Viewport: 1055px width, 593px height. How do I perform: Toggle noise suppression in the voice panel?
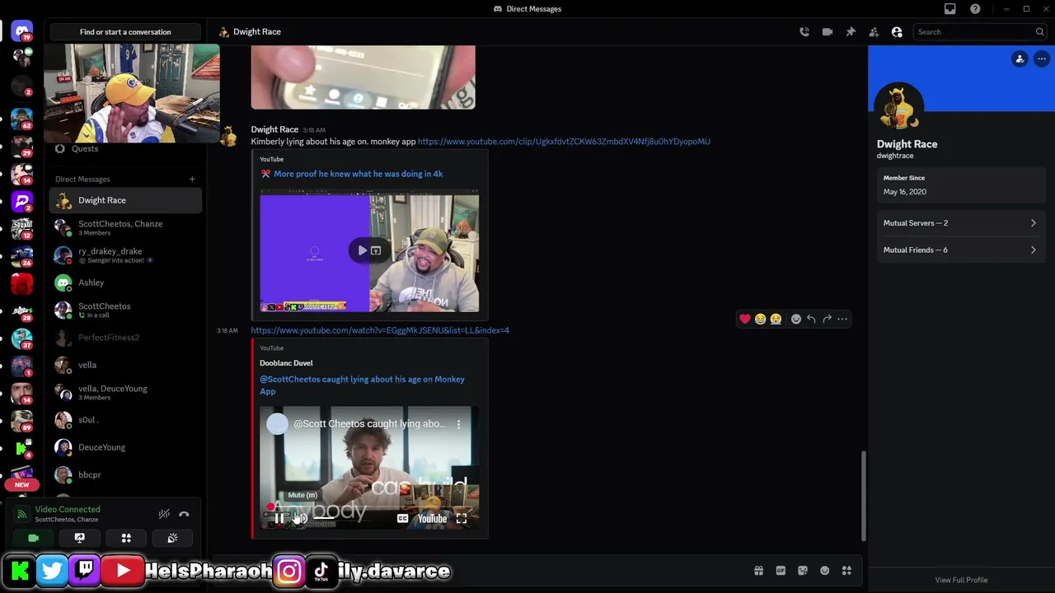164,514
